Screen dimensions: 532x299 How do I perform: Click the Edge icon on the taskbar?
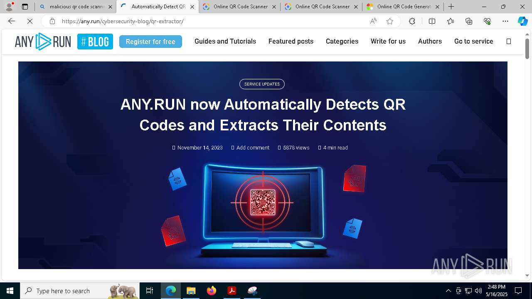pos(171,291)
